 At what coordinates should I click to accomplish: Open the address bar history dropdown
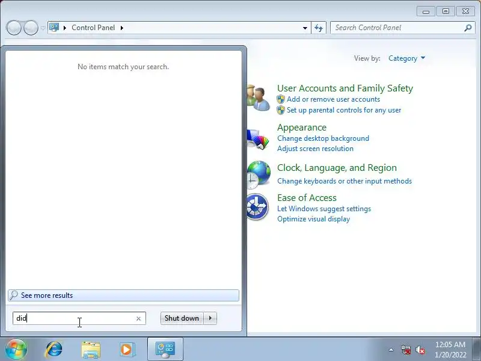coord(305,28)
